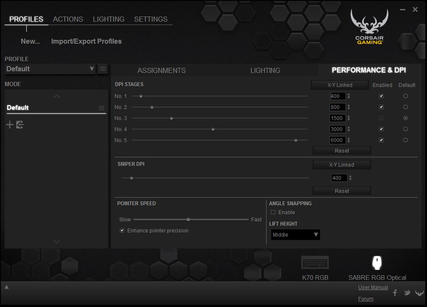Image resolution: width=427 pixels, height=307 pixels.
Task: Click Reset under DPI stages
Action: coord(342,151)
